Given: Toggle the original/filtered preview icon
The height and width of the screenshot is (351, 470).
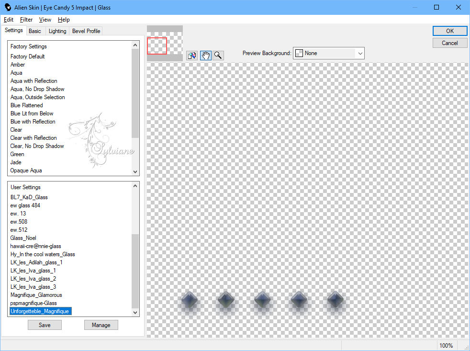Looking at the screenshot, I should pyautogui.click(x=192, y=56).
